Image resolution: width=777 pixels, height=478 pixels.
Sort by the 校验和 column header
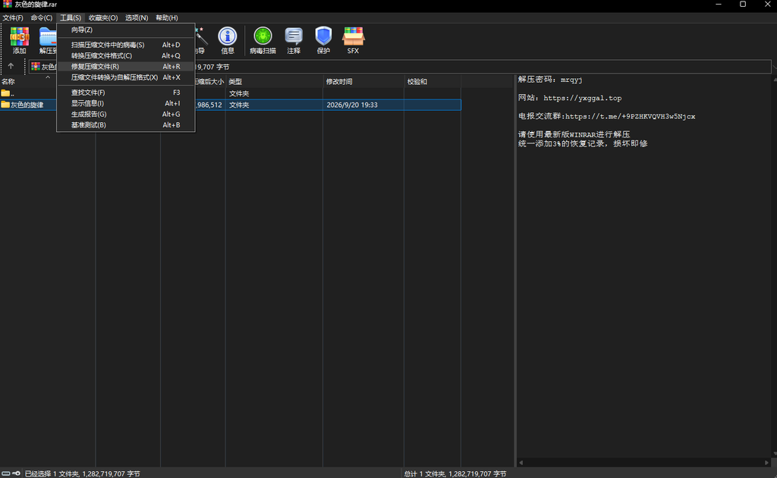[433, 82]
